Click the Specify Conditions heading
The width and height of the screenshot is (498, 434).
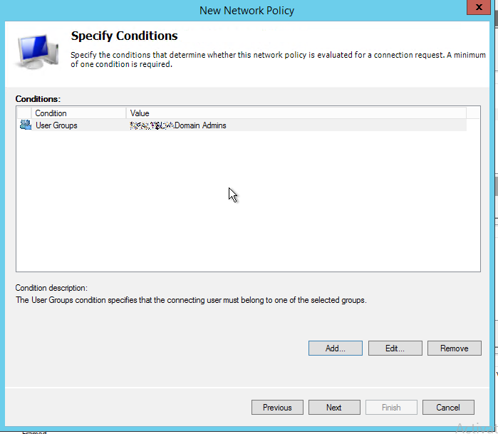click(125, 36)
